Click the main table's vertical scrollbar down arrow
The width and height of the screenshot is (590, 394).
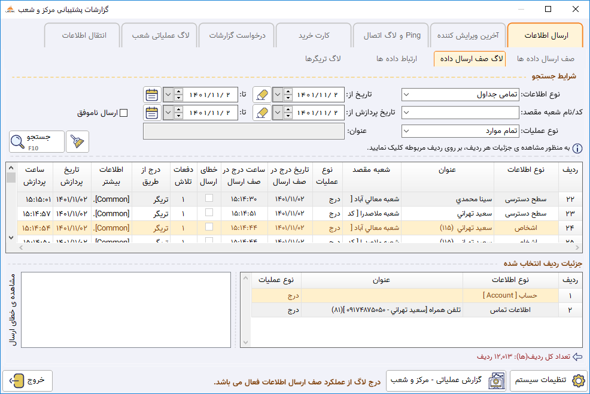11,238
